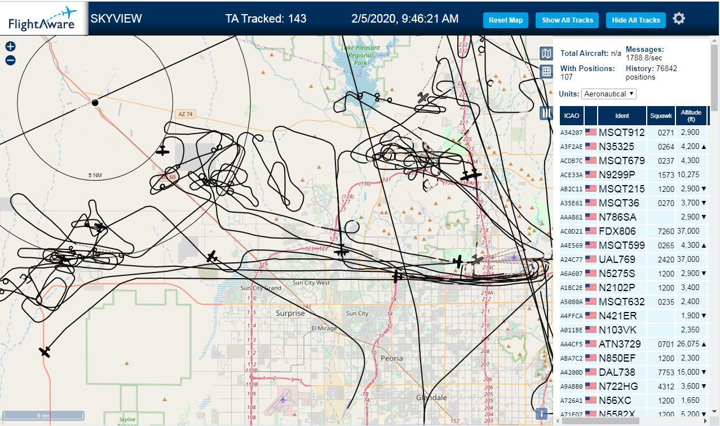Click altitude value 26,075

(x=688, y=344)
